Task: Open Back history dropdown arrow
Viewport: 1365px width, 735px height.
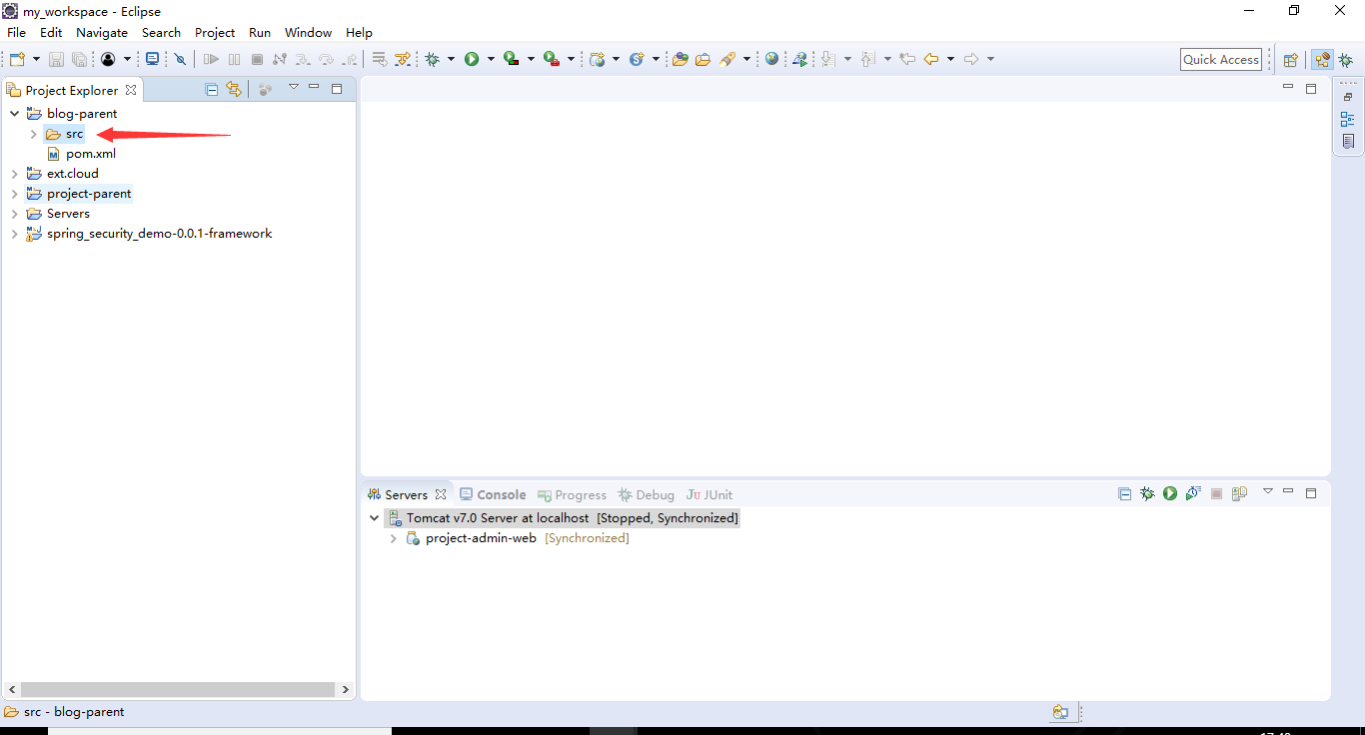Action: point(950,59)
